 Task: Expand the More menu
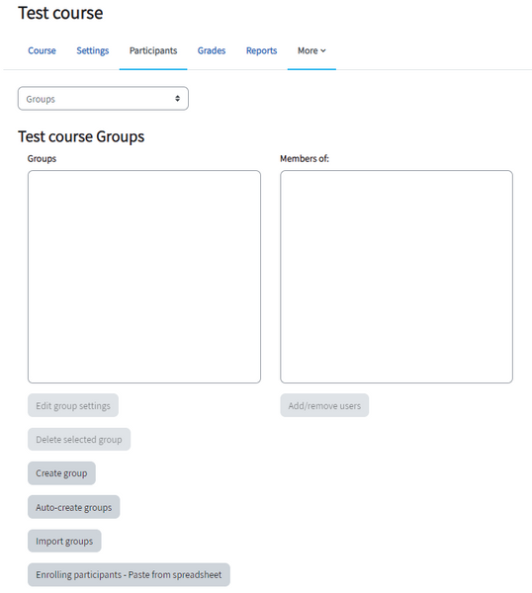[311, 50]
